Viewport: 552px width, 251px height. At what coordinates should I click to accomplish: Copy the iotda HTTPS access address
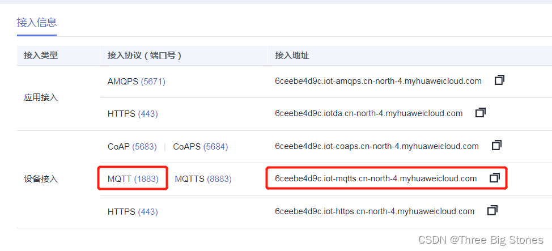point(480,113)
